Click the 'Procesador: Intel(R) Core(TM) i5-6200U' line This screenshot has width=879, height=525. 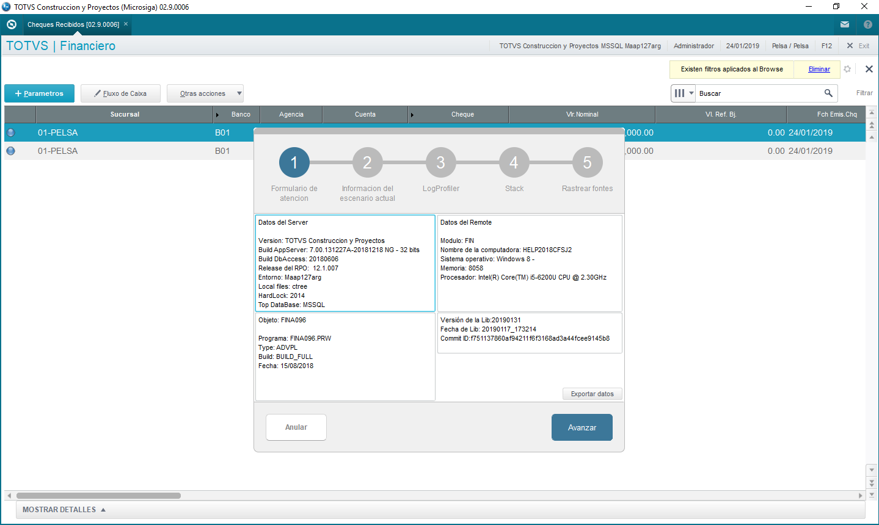coord(523,277)
